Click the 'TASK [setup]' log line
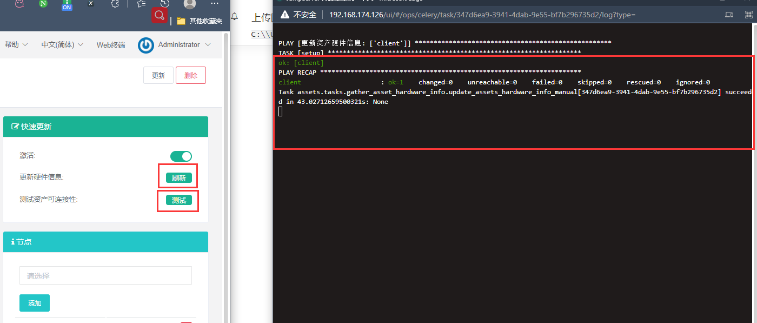The height and width of the screenshot is (323, 757). pos(430,52)
